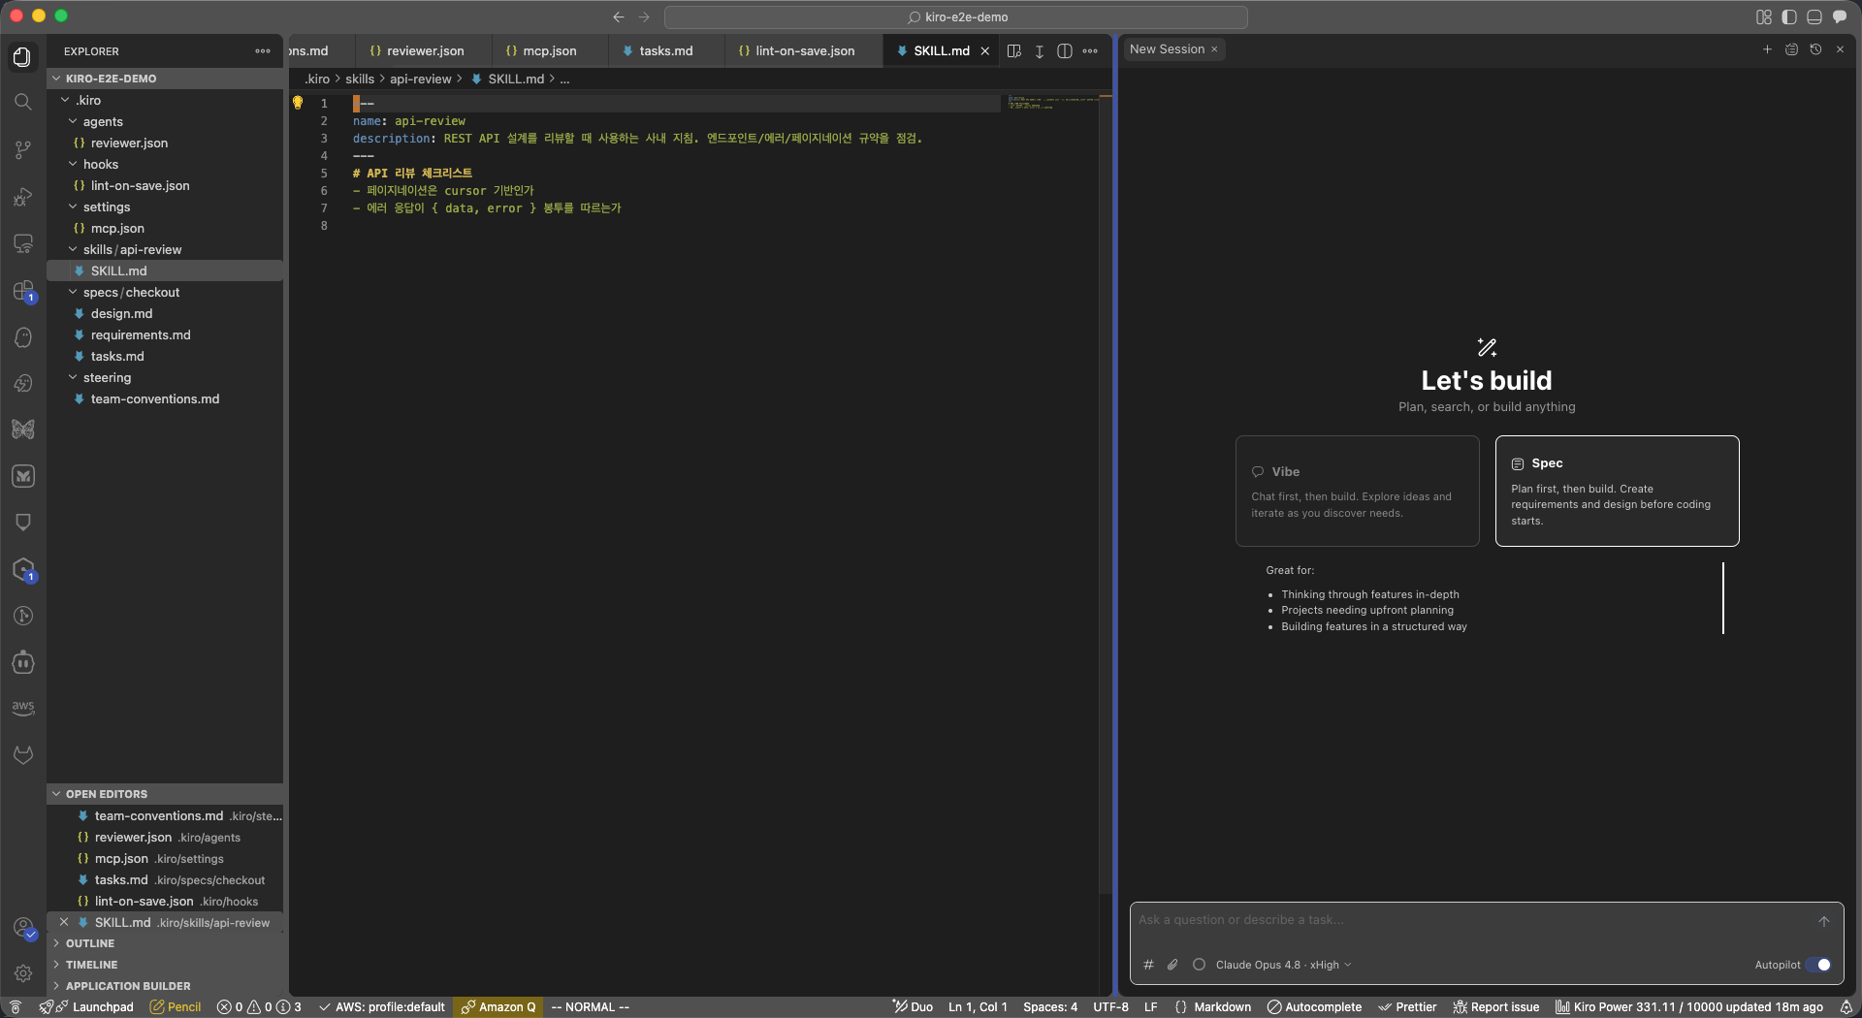Viewport: 1862px width, 1018px height.
Task: Click Amazon Q in status bar
Action: point(498,1007)
